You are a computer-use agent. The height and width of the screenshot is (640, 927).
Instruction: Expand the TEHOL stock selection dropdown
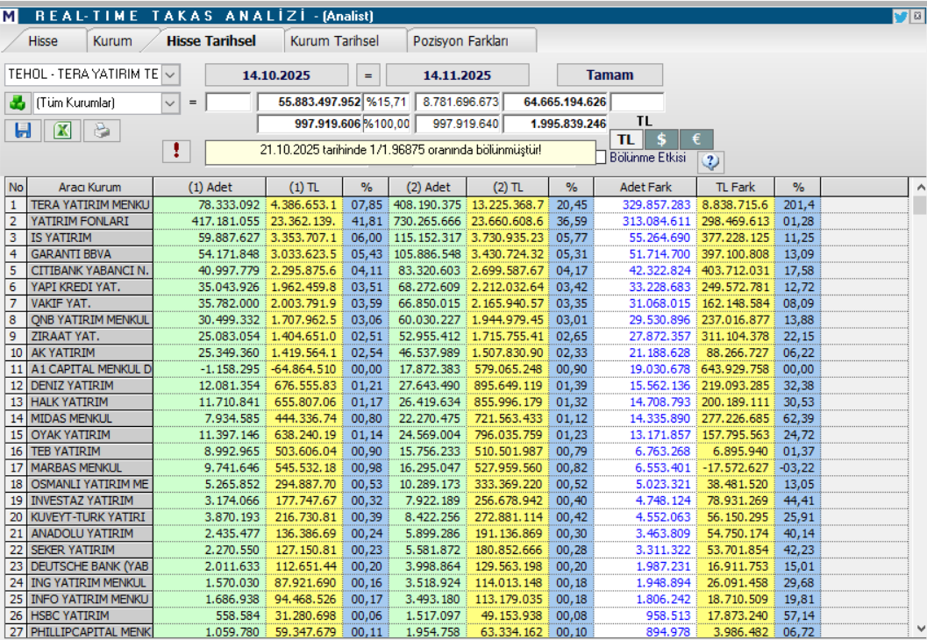(170, 75)
